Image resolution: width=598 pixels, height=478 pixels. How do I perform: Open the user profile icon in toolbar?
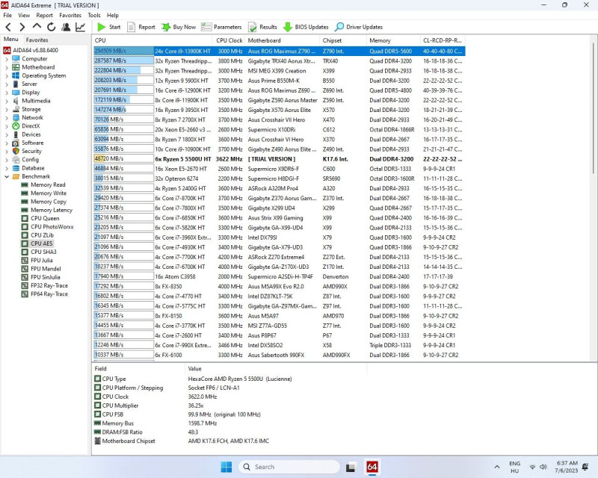coord(66,27)
